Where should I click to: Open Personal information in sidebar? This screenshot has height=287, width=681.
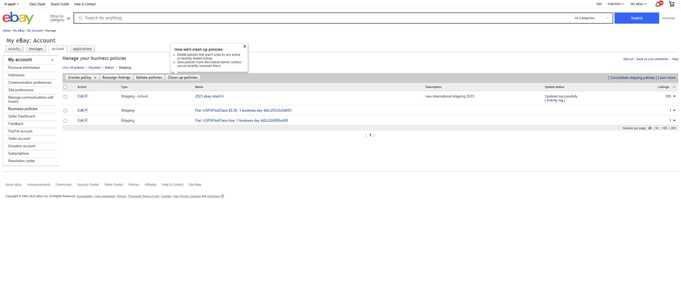pos(24,67)
